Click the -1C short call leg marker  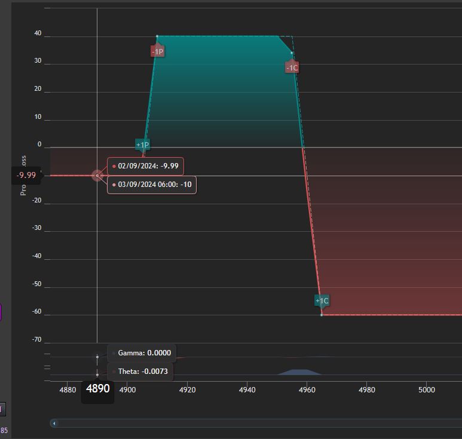292,67
